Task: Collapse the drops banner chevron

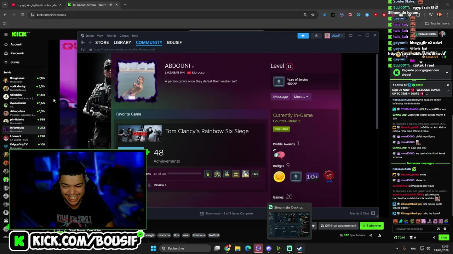Action: pyautogui.click(x=447, y=72)
